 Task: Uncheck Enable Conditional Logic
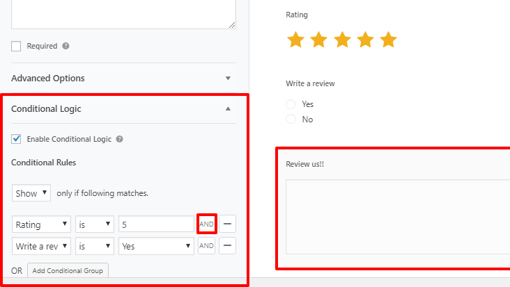point(16,139)
